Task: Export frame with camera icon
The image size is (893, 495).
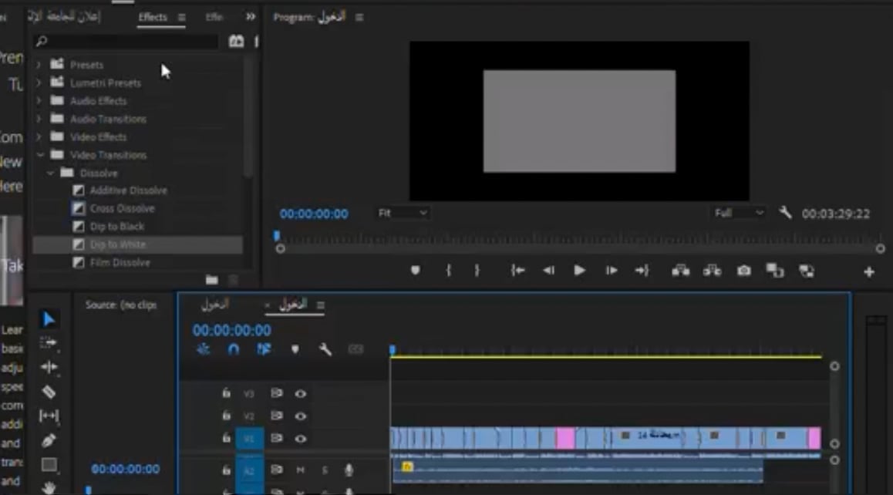Action: click(744, 271)
